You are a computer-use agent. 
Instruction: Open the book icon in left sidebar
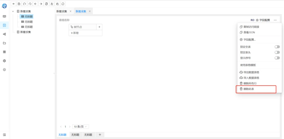point(4,16)
